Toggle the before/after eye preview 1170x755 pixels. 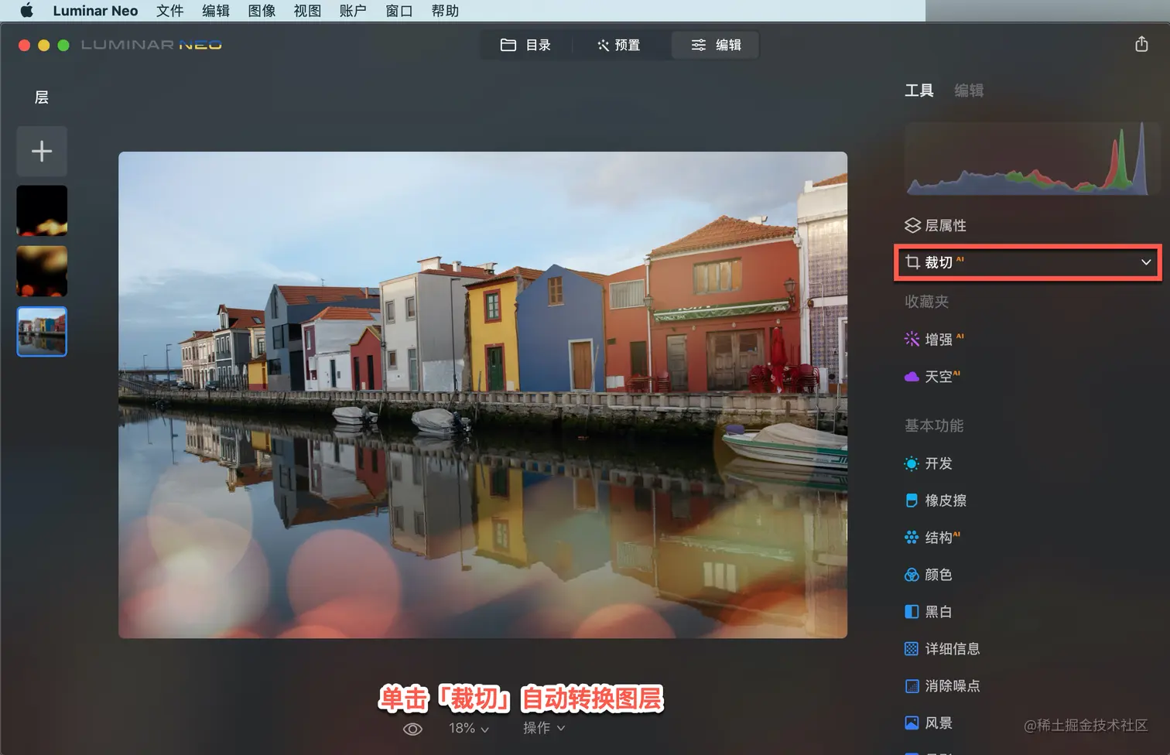[x=412, y=729]
